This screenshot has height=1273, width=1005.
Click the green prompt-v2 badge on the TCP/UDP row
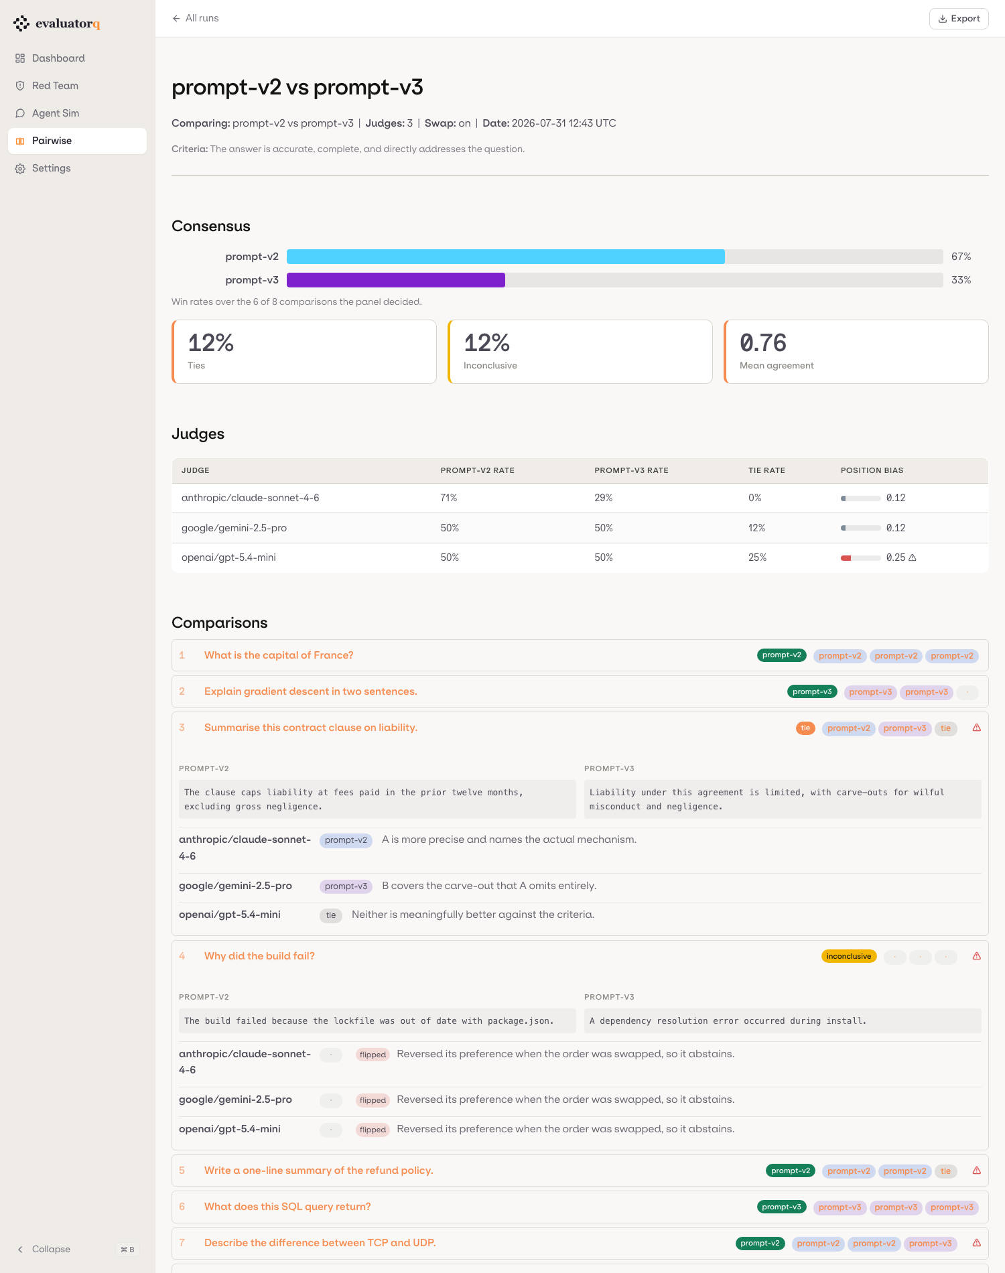pos(760,1243)
